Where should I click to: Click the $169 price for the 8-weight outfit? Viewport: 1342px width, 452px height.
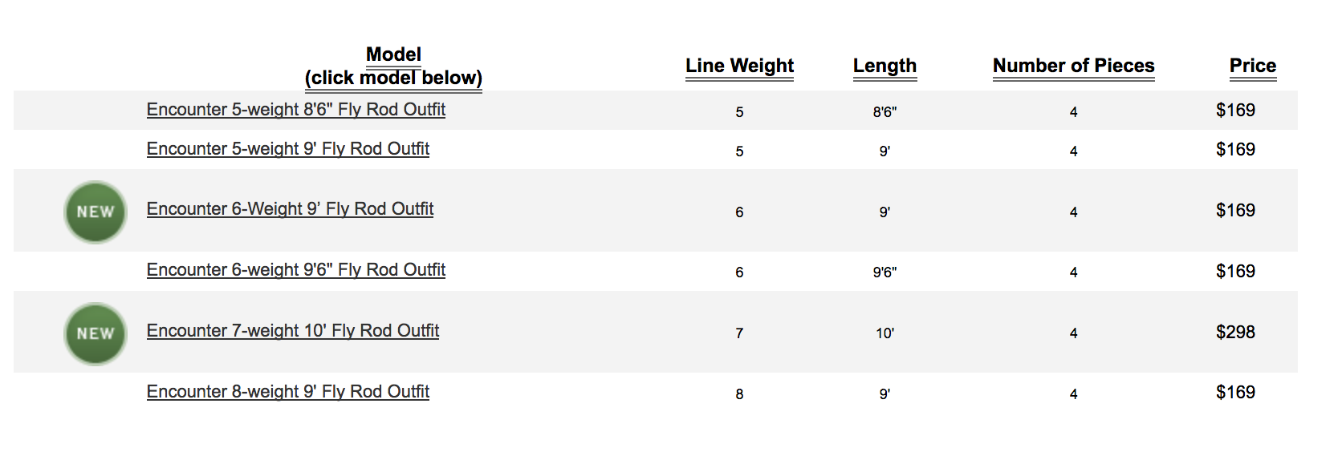[1235, 393]
